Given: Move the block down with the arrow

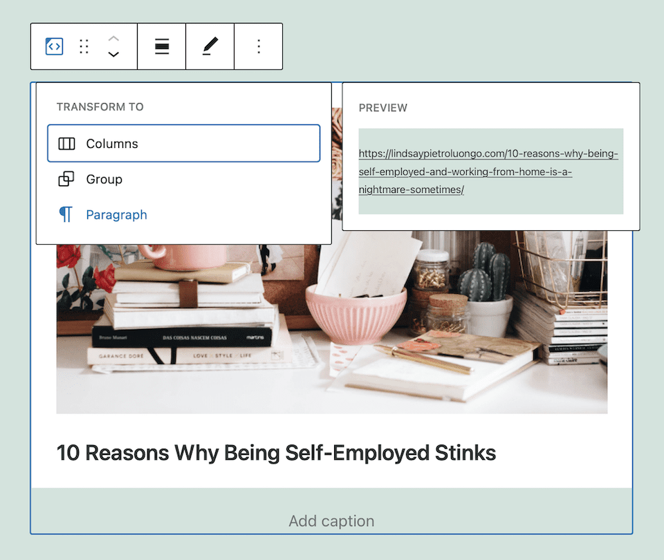Looking at the screenshot, I should point(113,55).
